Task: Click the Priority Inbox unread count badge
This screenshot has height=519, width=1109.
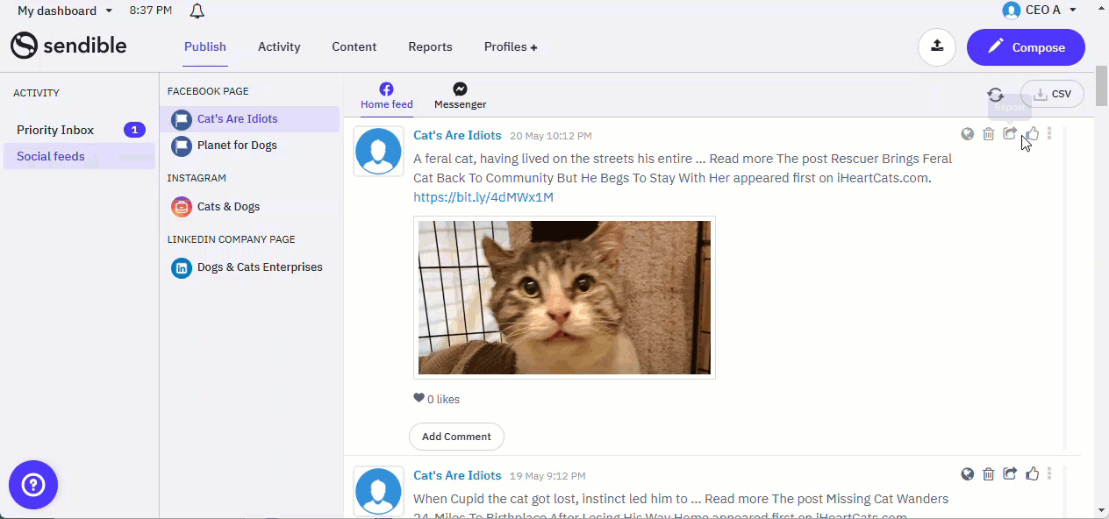Action: tap(134, 130)
